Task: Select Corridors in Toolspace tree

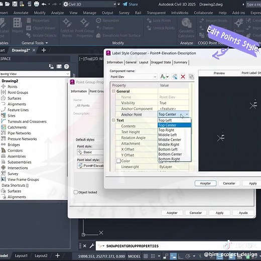Action: coord(15,151)
